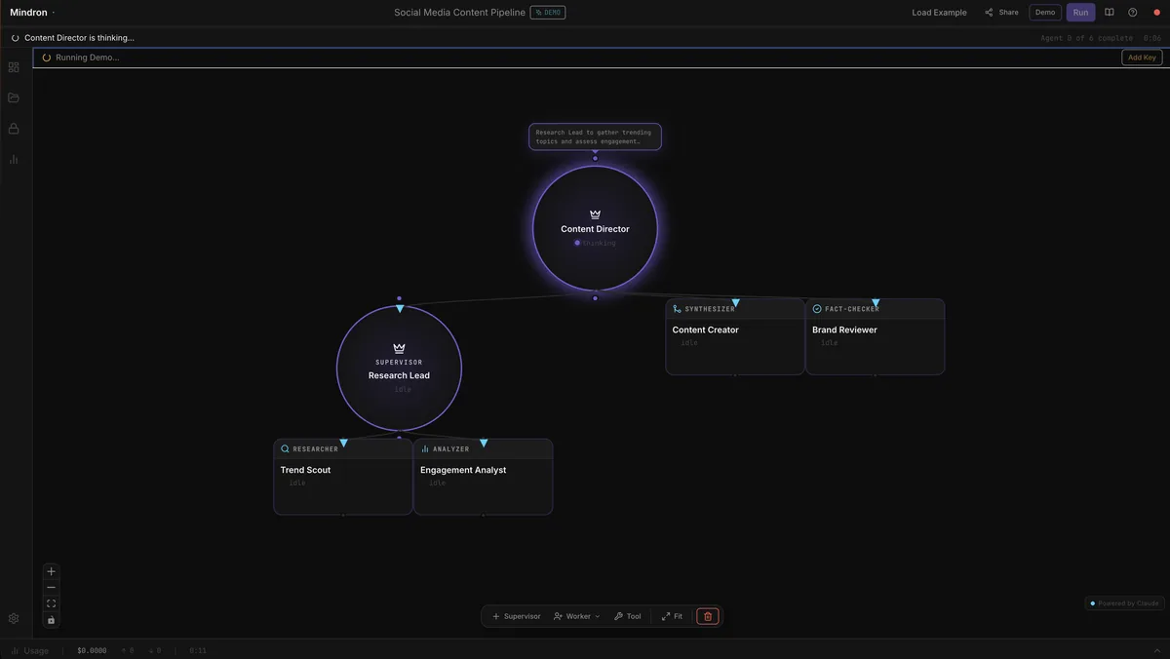Open the Worker dropdown

tap(577, 616)
